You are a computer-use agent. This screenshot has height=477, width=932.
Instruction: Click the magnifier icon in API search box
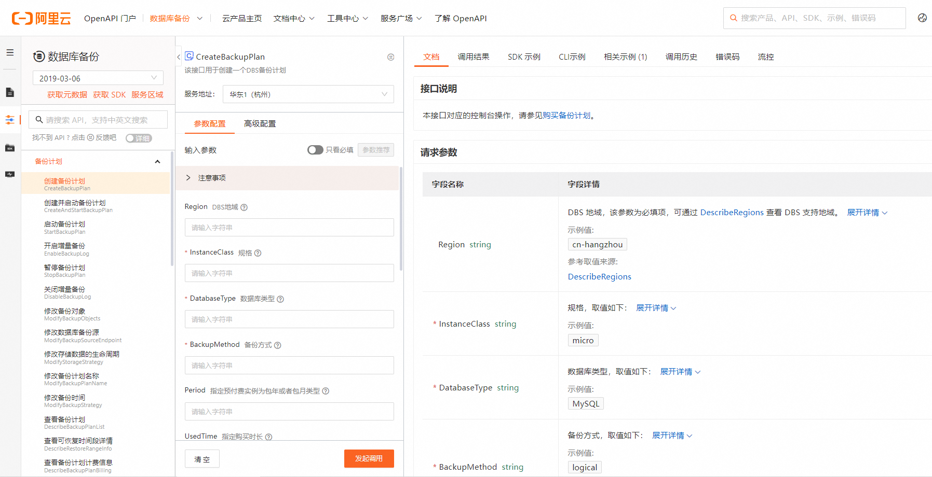click(39, 120)
